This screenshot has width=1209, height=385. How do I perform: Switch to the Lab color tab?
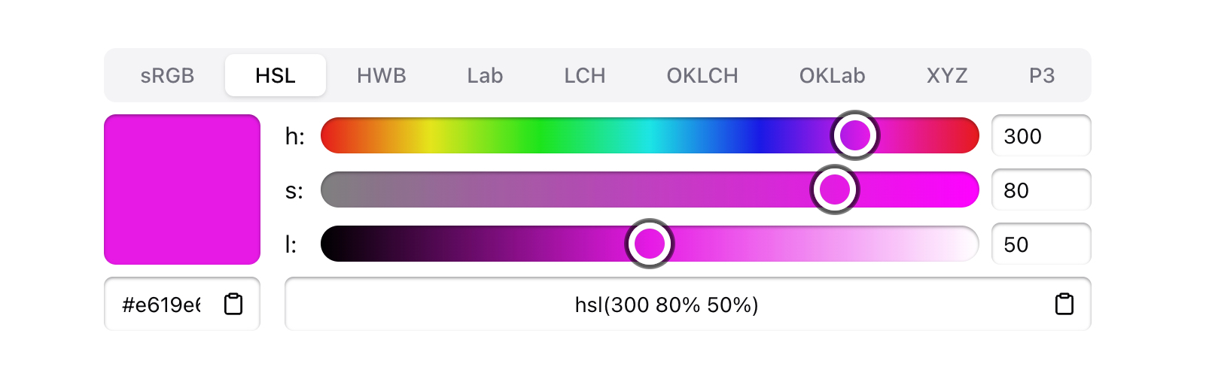click(485, 75)
